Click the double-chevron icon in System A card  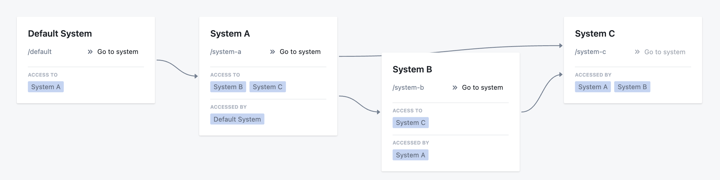pyautogui.click(x=272, y=52)
